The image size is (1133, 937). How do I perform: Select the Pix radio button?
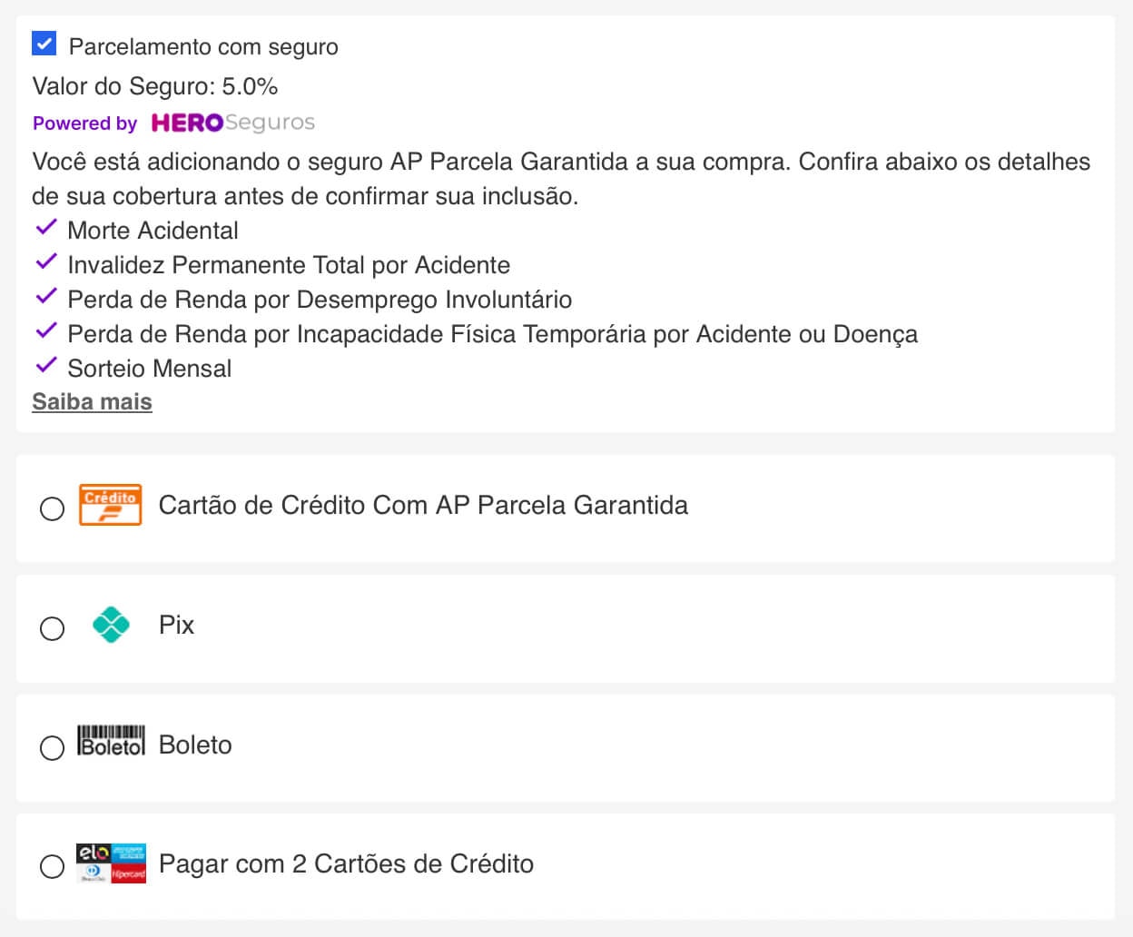click(53, 628)
